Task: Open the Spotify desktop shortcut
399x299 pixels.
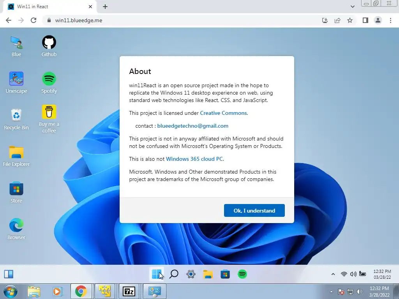Action: [49, 83]
